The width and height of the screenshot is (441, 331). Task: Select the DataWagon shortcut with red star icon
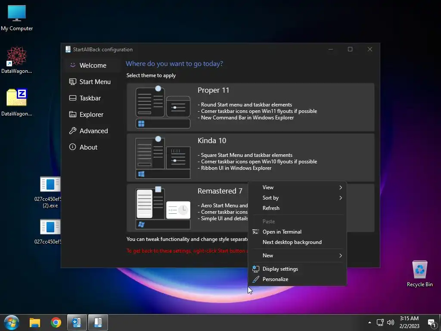coord(17,59)
